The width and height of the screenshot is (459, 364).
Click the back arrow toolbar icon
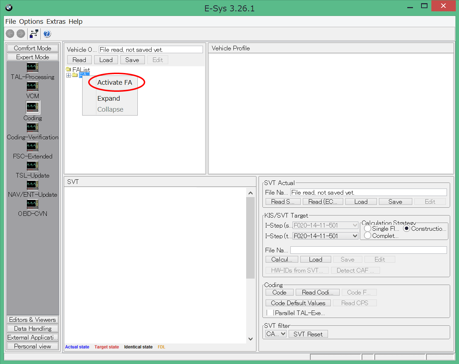click(10, 34)
